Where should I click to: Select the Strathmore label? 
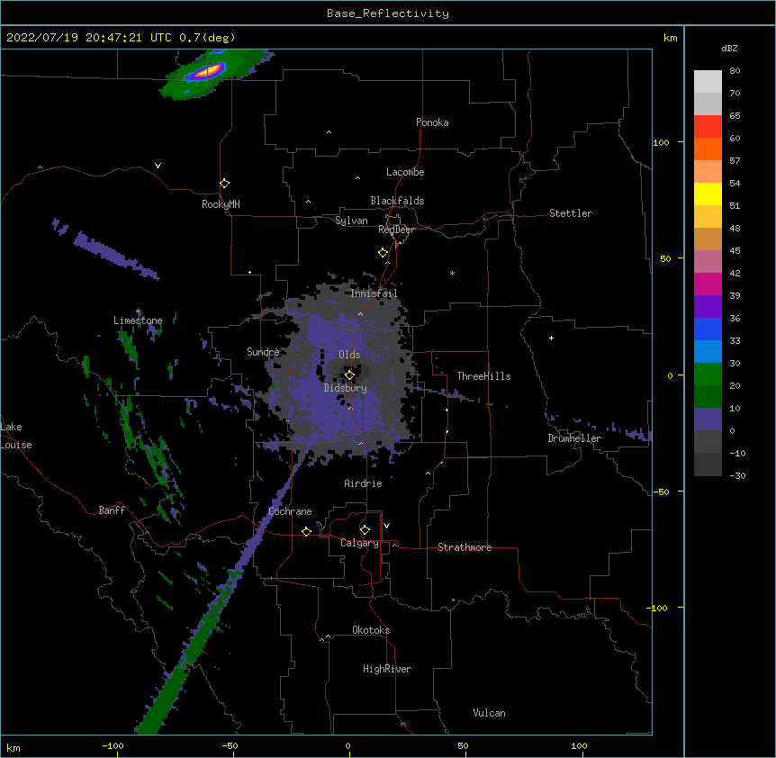[x=465, y=547]
